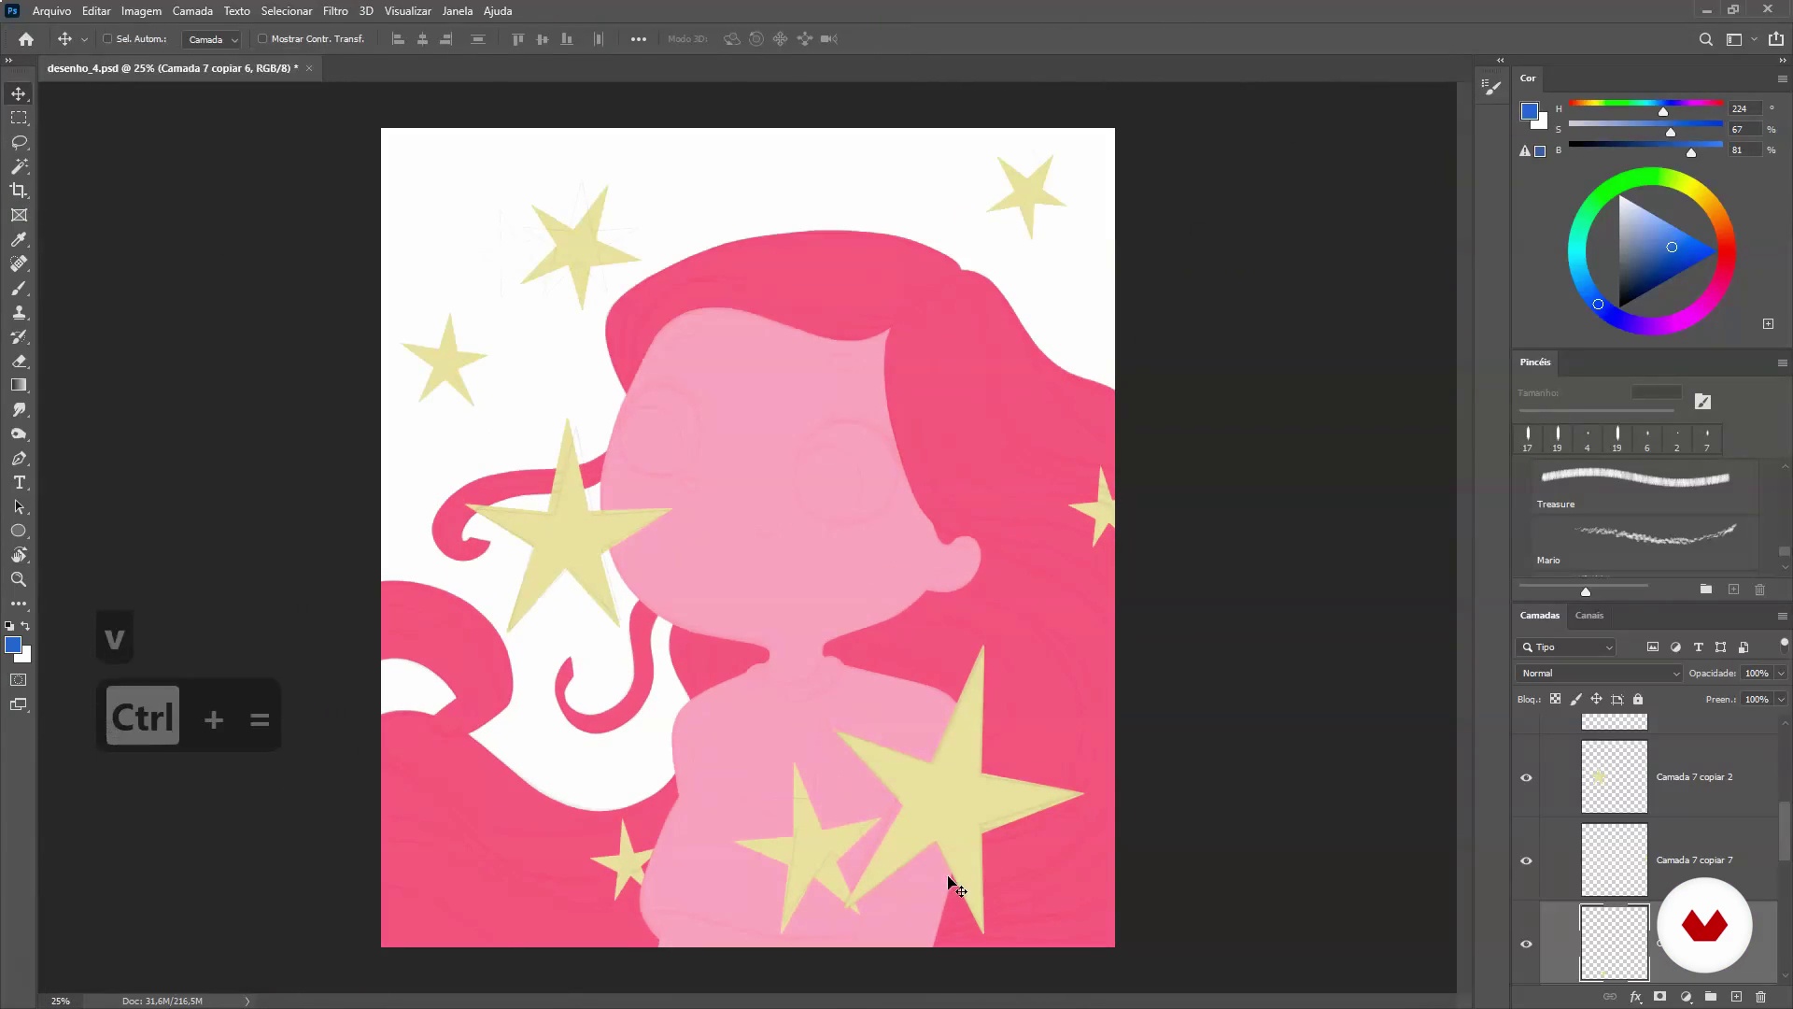This screenshot has width=1793, height=1009.
Task: Select the Mario brush preset
Action: tap(1644, 543)
